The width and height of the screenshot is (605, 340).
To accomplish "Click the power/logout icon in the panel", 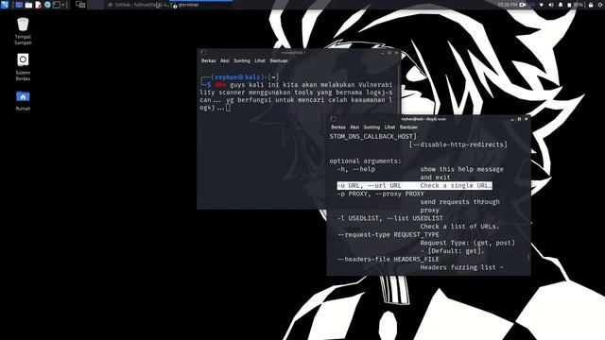I will (x=600, y=5).
